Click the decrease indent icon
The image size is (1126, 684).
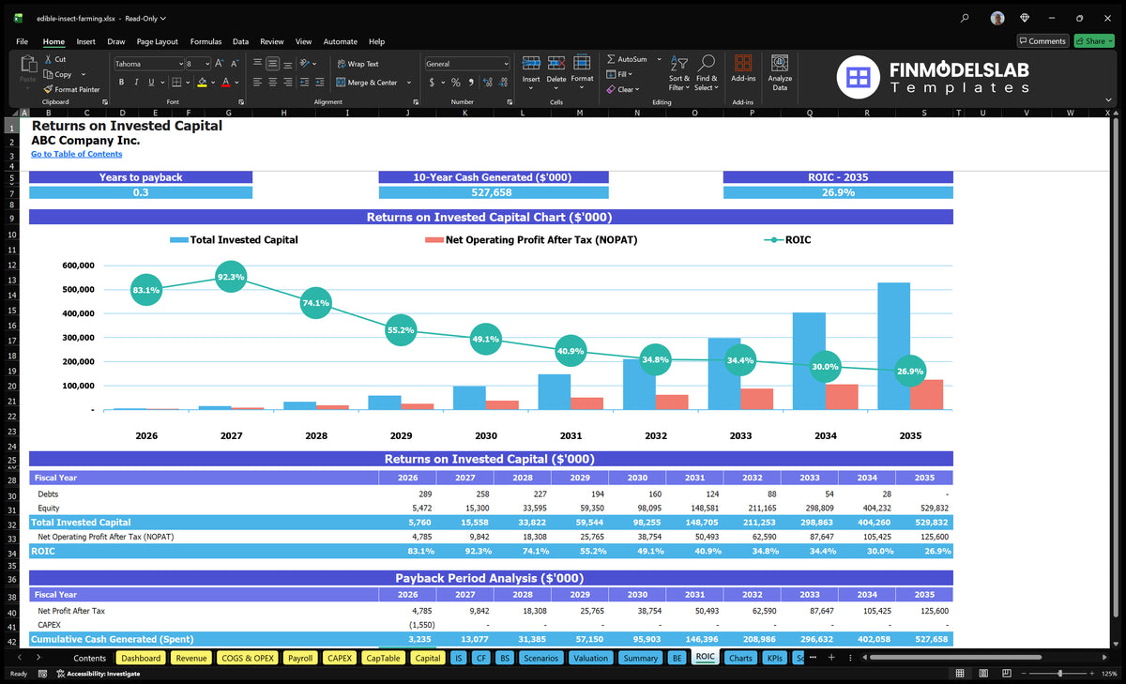(x=306, y=82)
